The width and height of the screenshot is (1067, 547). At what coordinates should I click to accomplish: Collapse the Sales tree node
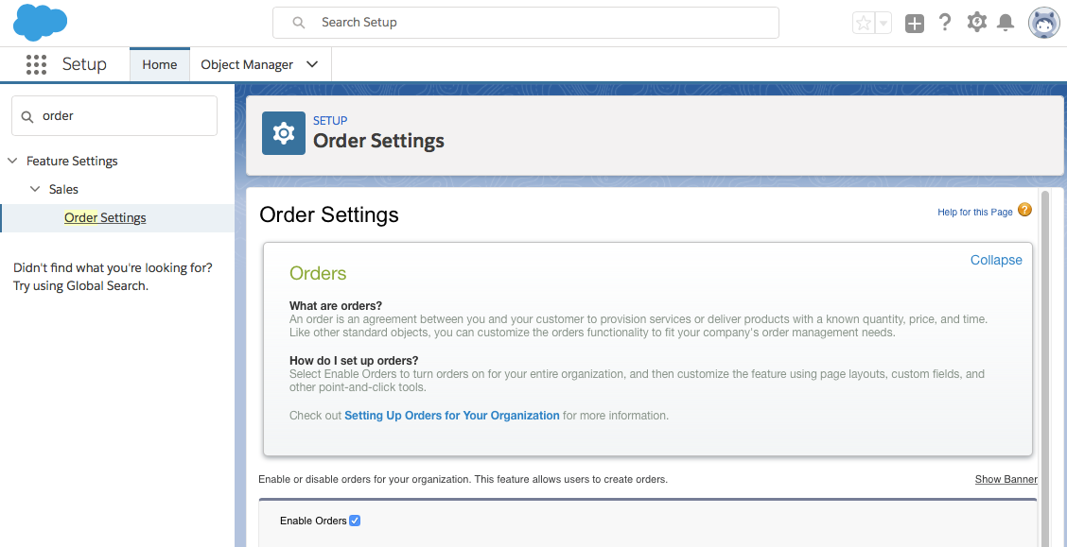[35, 189]
